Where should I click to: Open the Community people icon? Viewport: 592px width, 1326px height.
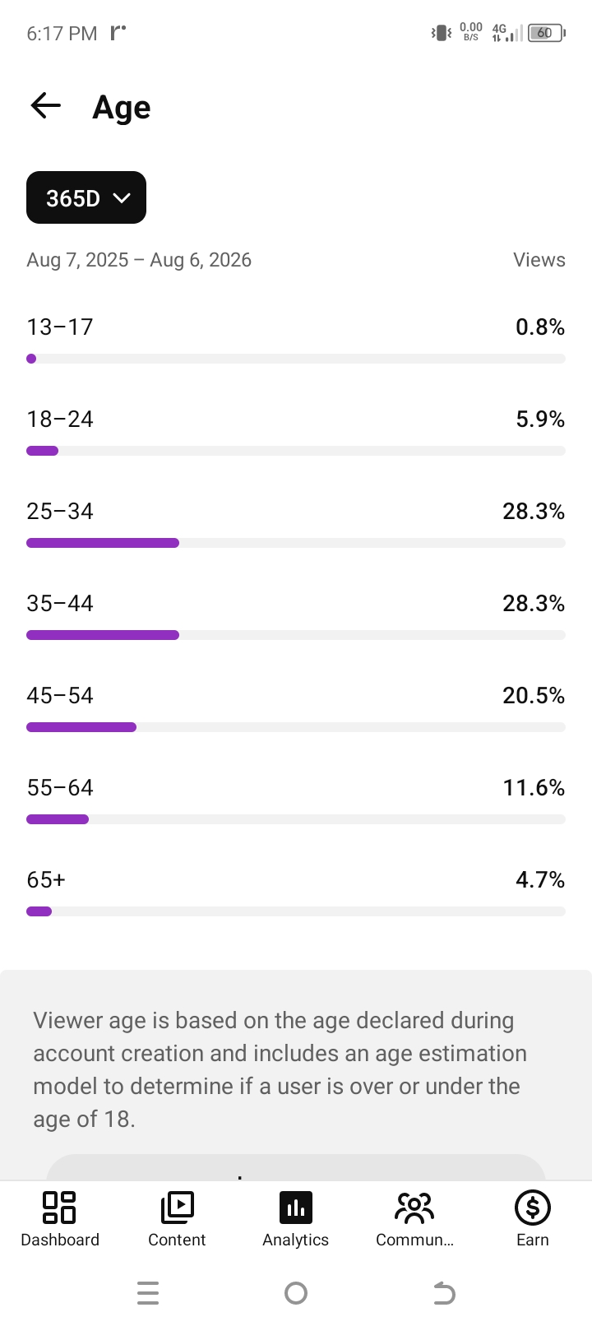click(x=414, y=1208)
